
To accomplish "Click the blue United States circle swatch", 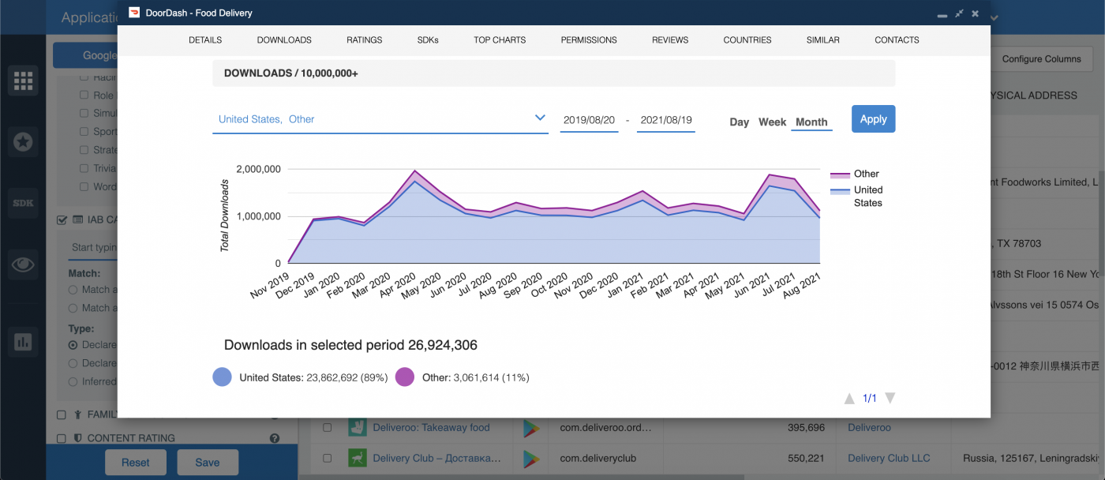I will (223, 377).
